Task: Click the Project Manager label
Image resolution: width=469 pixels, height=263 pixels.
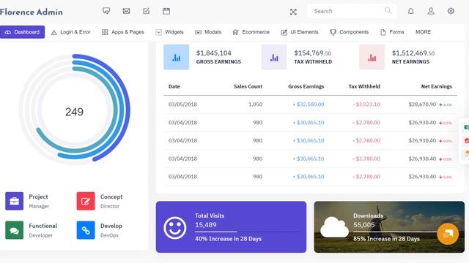Action: point(39,202)
